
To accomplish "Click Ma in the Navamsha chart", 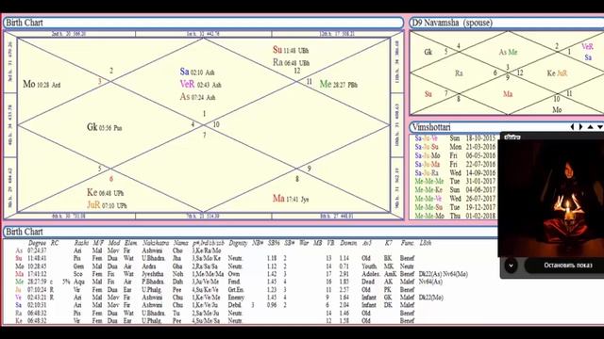I will pos(508,94).
